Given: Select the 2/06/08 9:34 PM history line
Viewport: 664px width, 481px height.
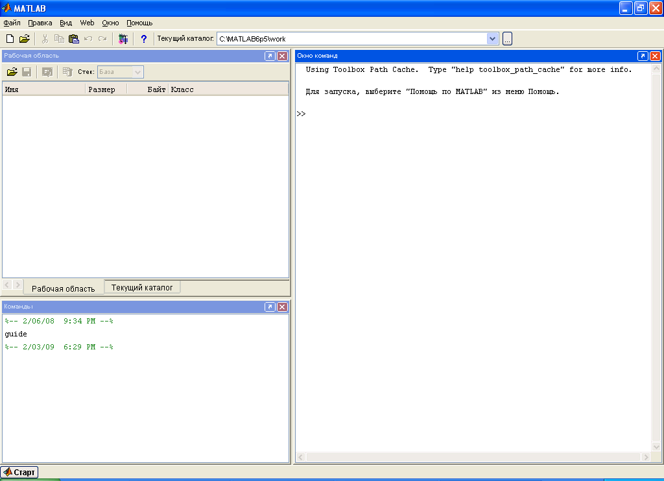Looking at the screenshot, I should point(59,321).
